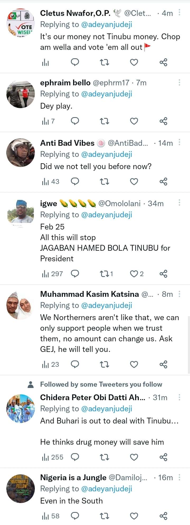View Muhammad Kasim Katsina's profile name
190x525 pixels.
coord(89,294)
